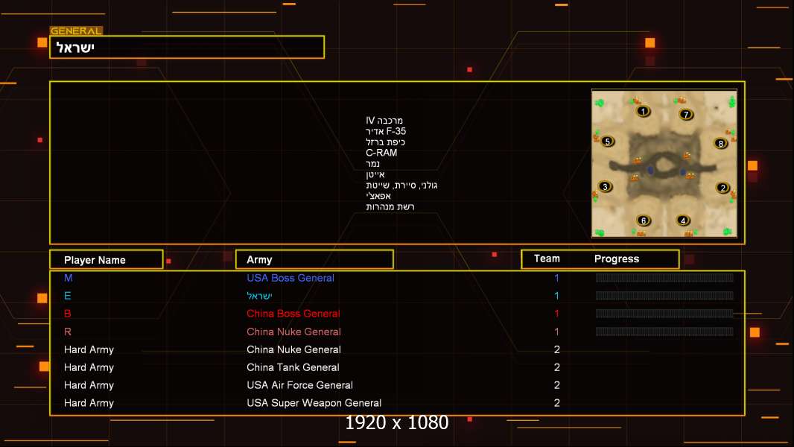Screen dimensions: 794x447
Task: Click the נמר unit line
Action: [372, 163]
